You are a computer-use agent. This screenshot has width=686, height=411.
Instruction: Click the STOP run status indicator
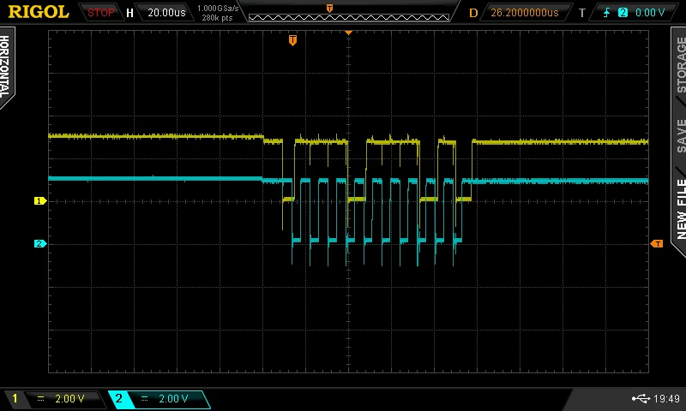100,13
